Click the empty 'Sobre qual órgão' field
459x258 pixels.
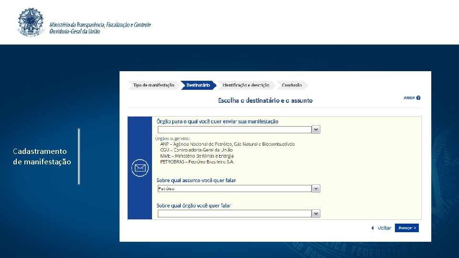pyautogui.click(x=234, y=214)
